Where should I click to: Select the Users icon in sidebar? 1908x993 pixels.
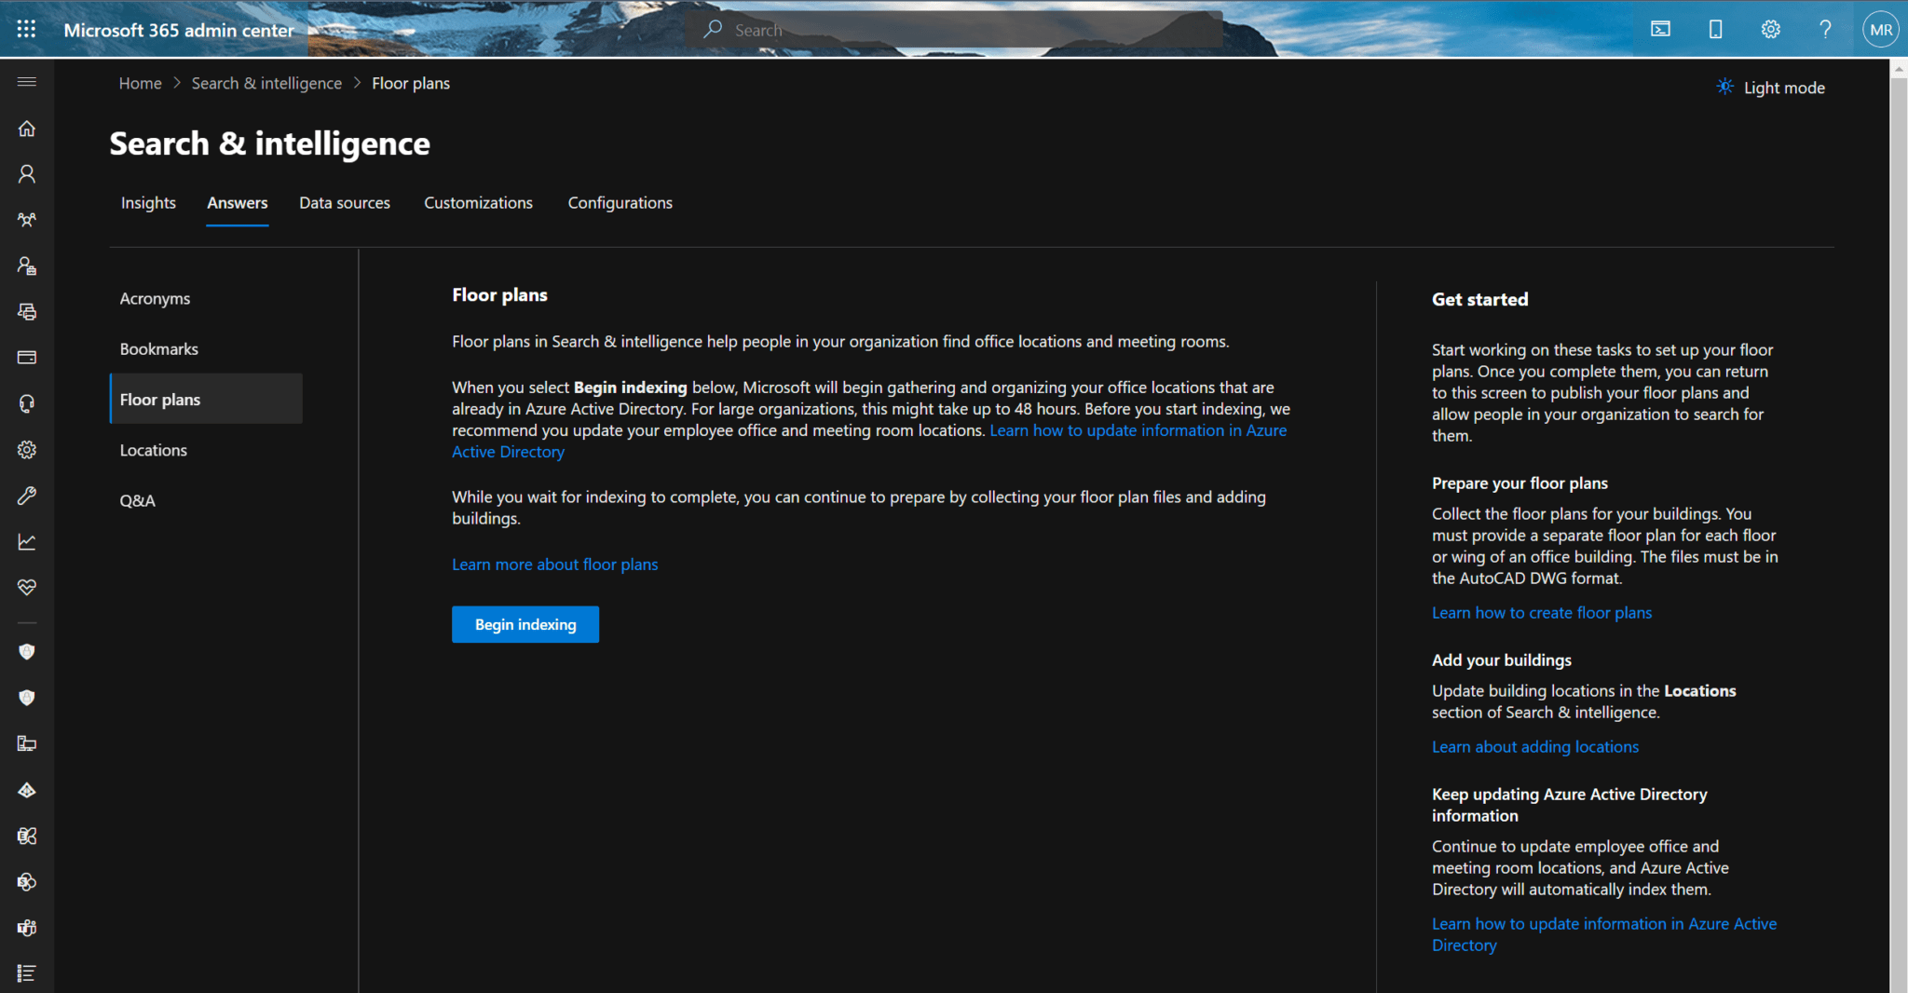(x=26, y=174)
